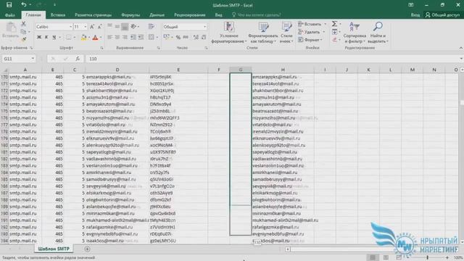Collapse the ribbon with the chevron

pos(461,48)
